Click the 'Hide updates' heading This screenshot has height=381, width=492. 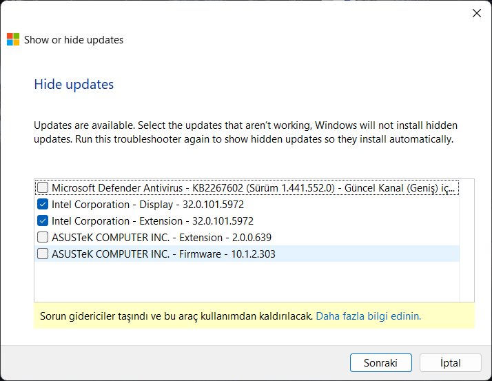coord(74,85)
